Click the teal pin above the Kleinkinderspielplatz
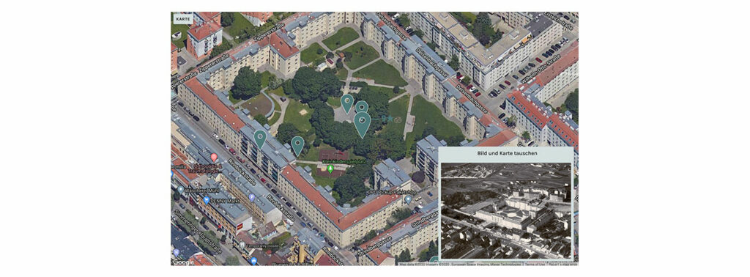This screenshot has width=750, height=277. coord(297,146)
